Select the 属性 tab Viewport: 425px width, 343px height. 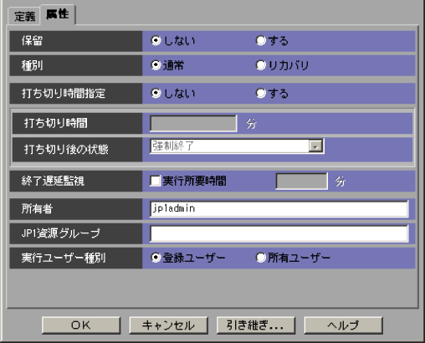tap(58, 14)
